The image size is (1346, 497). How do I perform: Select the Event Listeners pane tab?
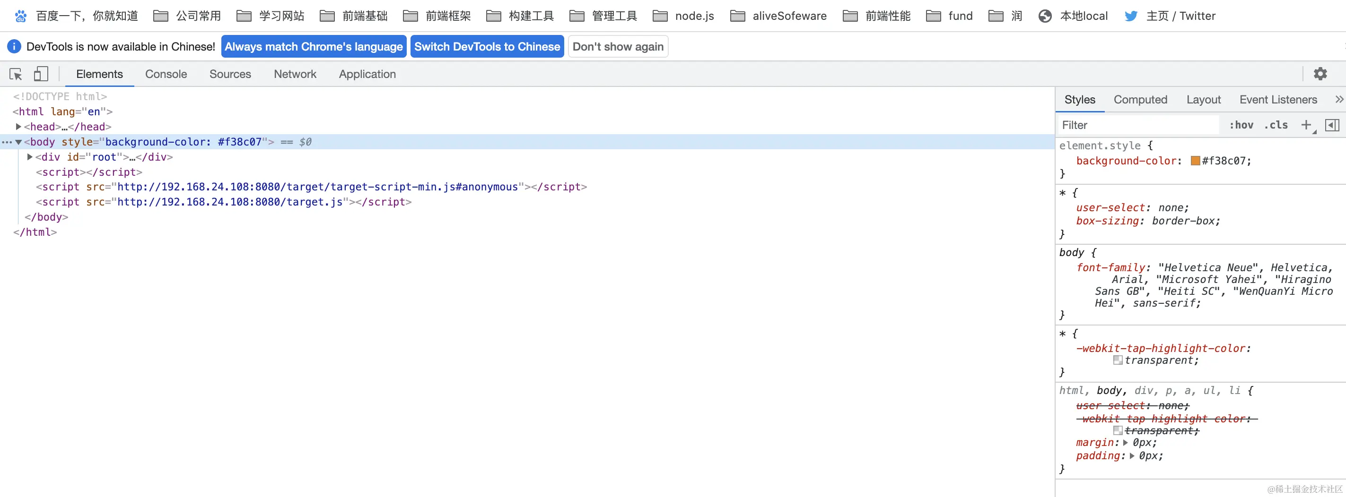coord(1278,99)
